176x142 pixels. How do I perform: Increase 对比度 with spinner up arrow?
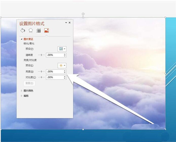[65, 76]
